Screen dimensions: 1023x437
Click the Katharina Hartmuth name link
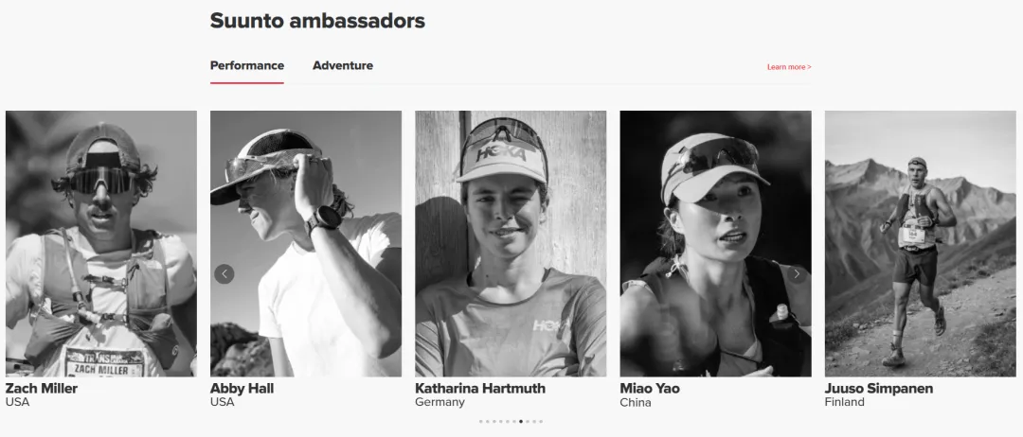[480, 388]
